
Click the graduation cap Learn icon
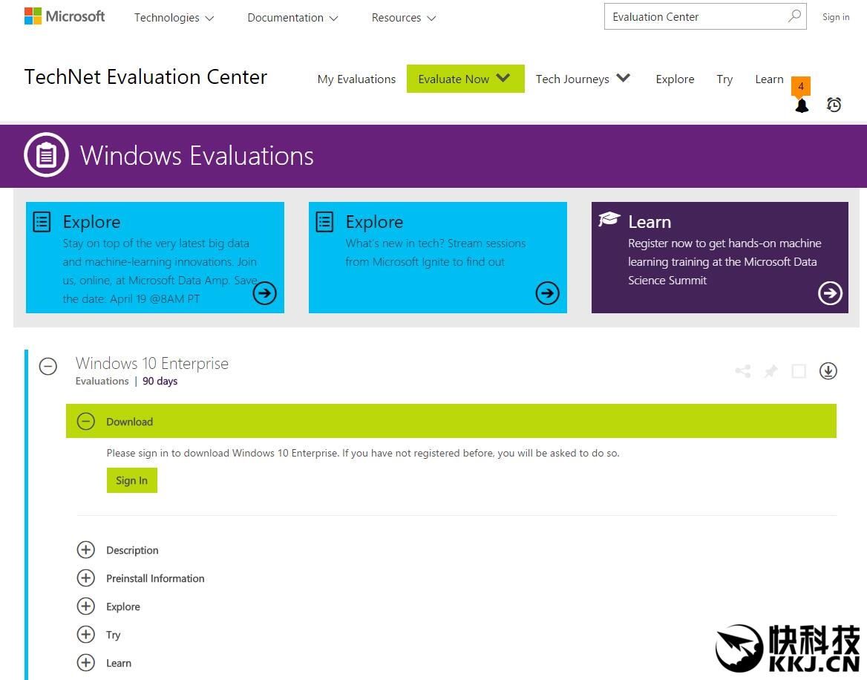(x=609, y=219)
